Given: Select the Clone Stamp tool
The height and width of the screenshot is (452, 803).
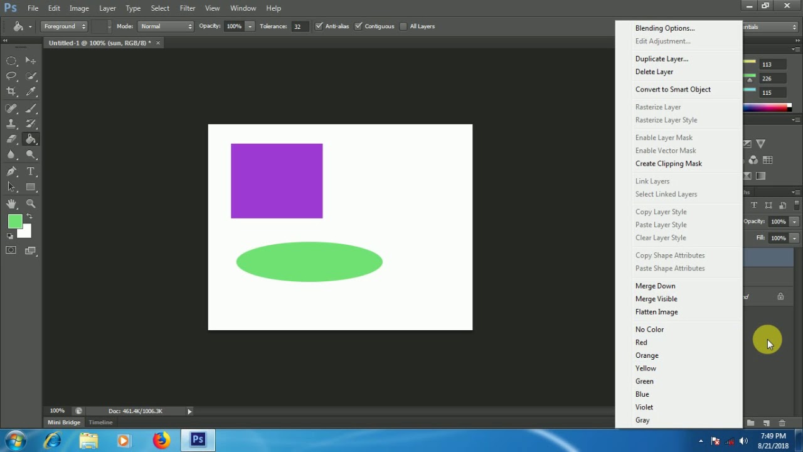Looking at the screenshot, I should pyautogui.click(x=11, y=124).
